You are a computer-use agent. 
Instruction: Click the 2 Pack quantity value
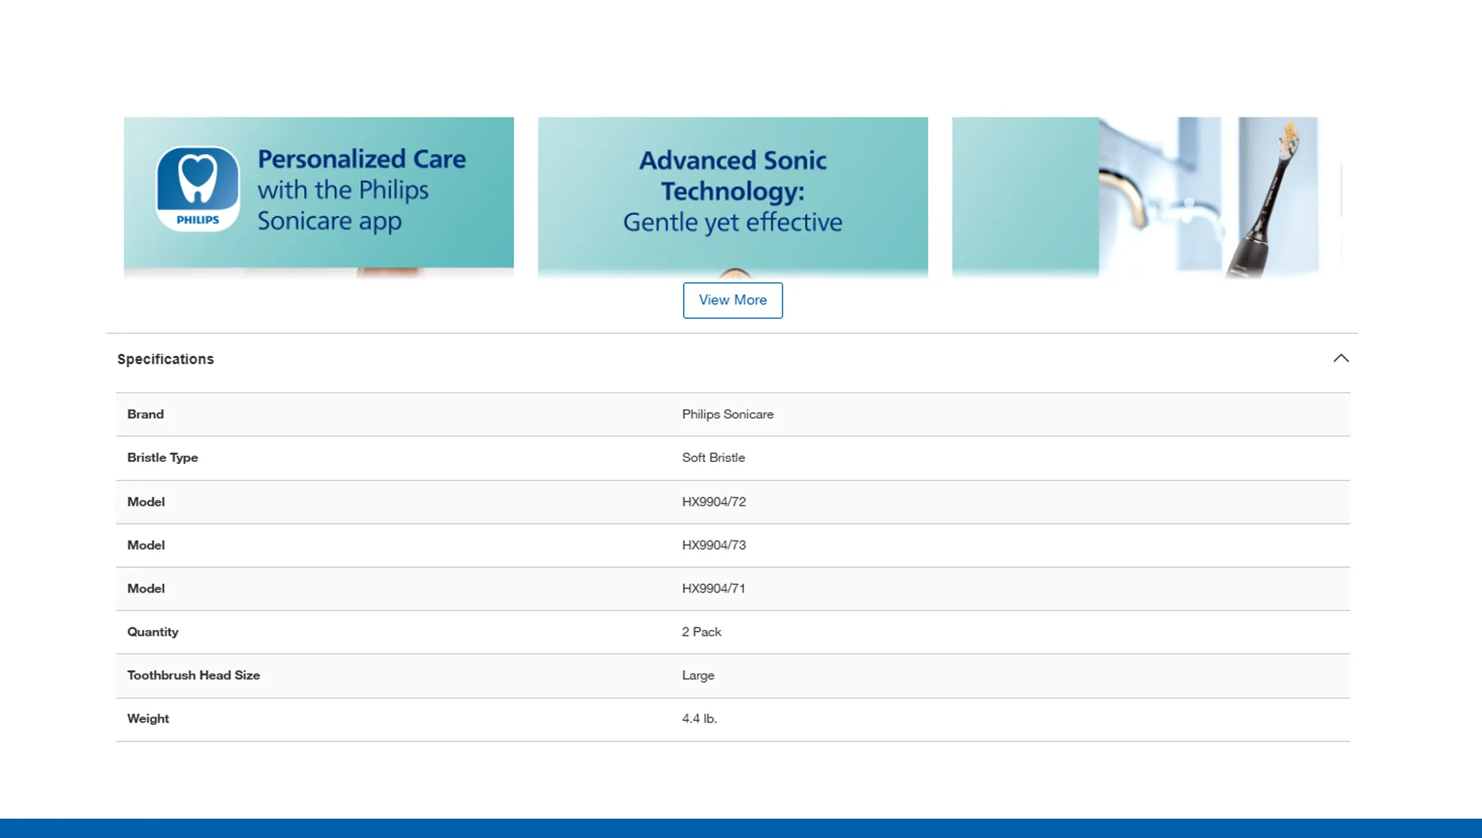701,631
